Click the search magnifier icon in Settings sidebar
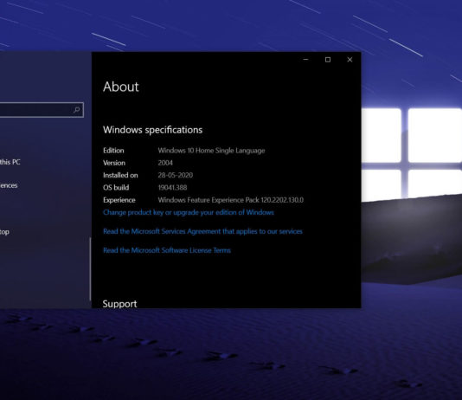Screen dimensions: 462x400 (x=77, y=110)
